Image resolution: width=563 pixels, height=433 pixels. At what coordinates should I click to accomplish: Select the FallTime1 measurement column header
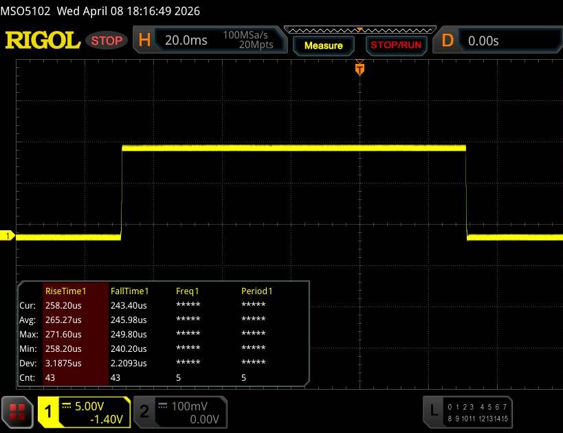click(129, 291)
